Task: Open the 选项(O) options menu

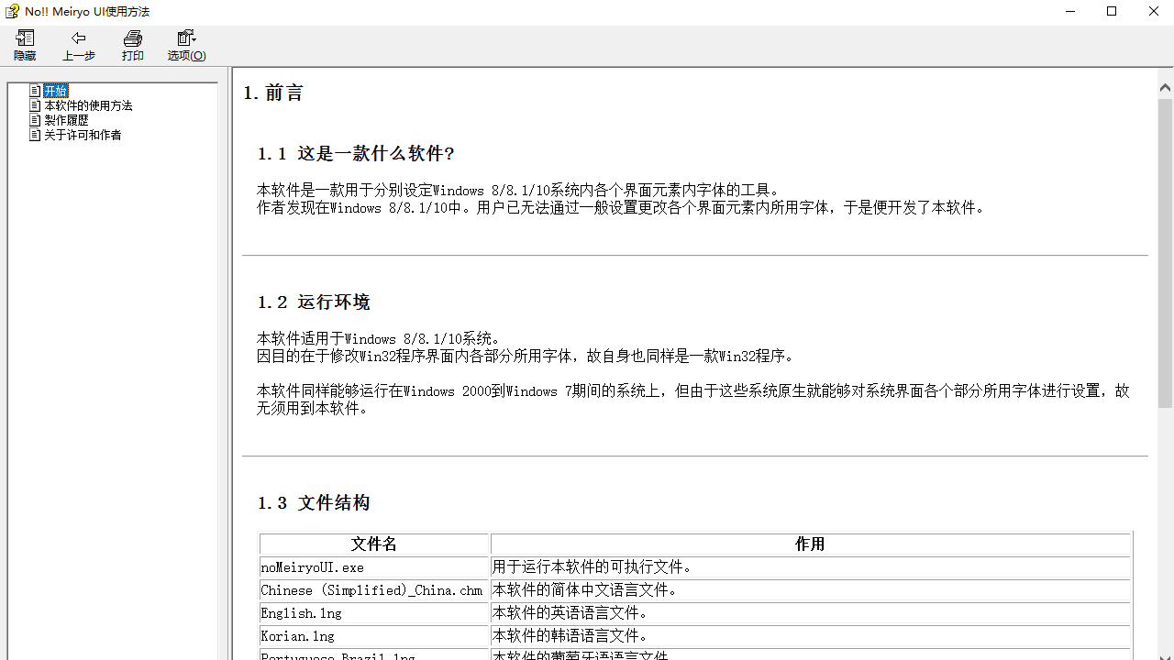Action: point(186,45)
